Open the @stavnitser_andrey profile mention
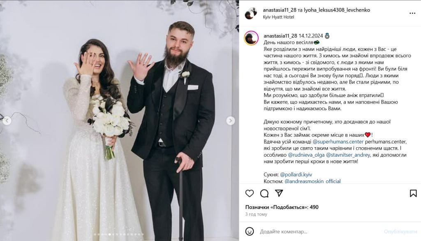 tap(348, 155)
